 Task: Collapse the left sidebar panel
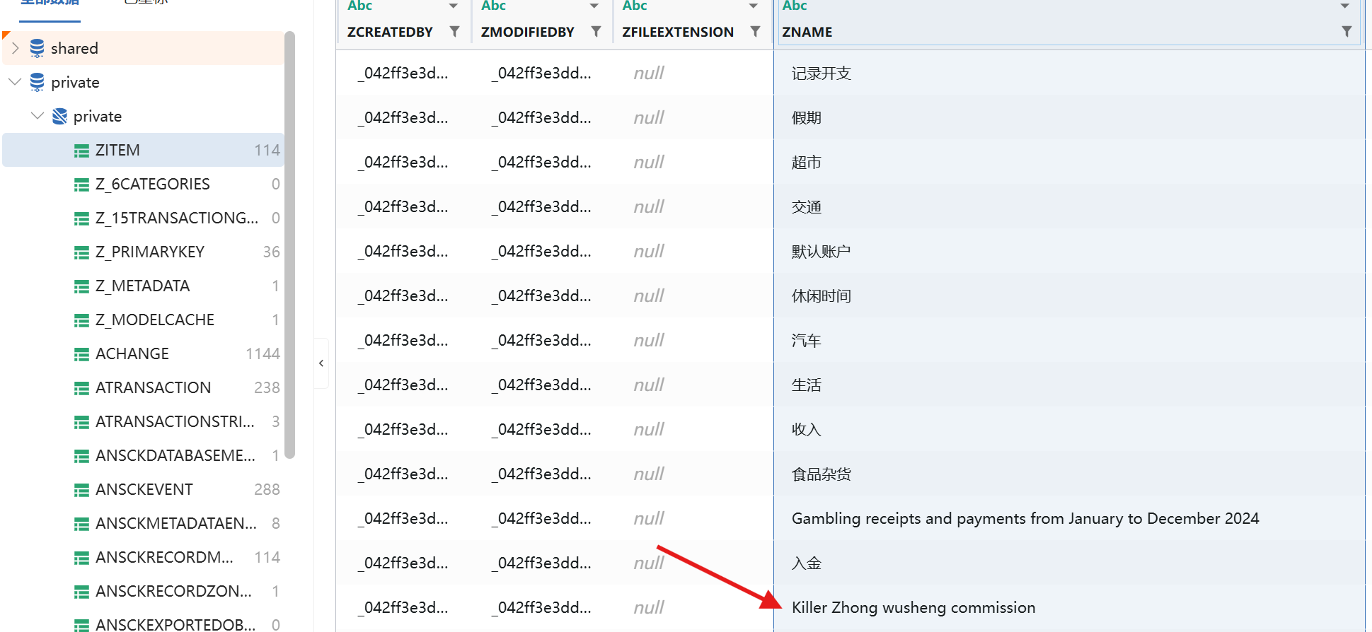pos(321,363)
